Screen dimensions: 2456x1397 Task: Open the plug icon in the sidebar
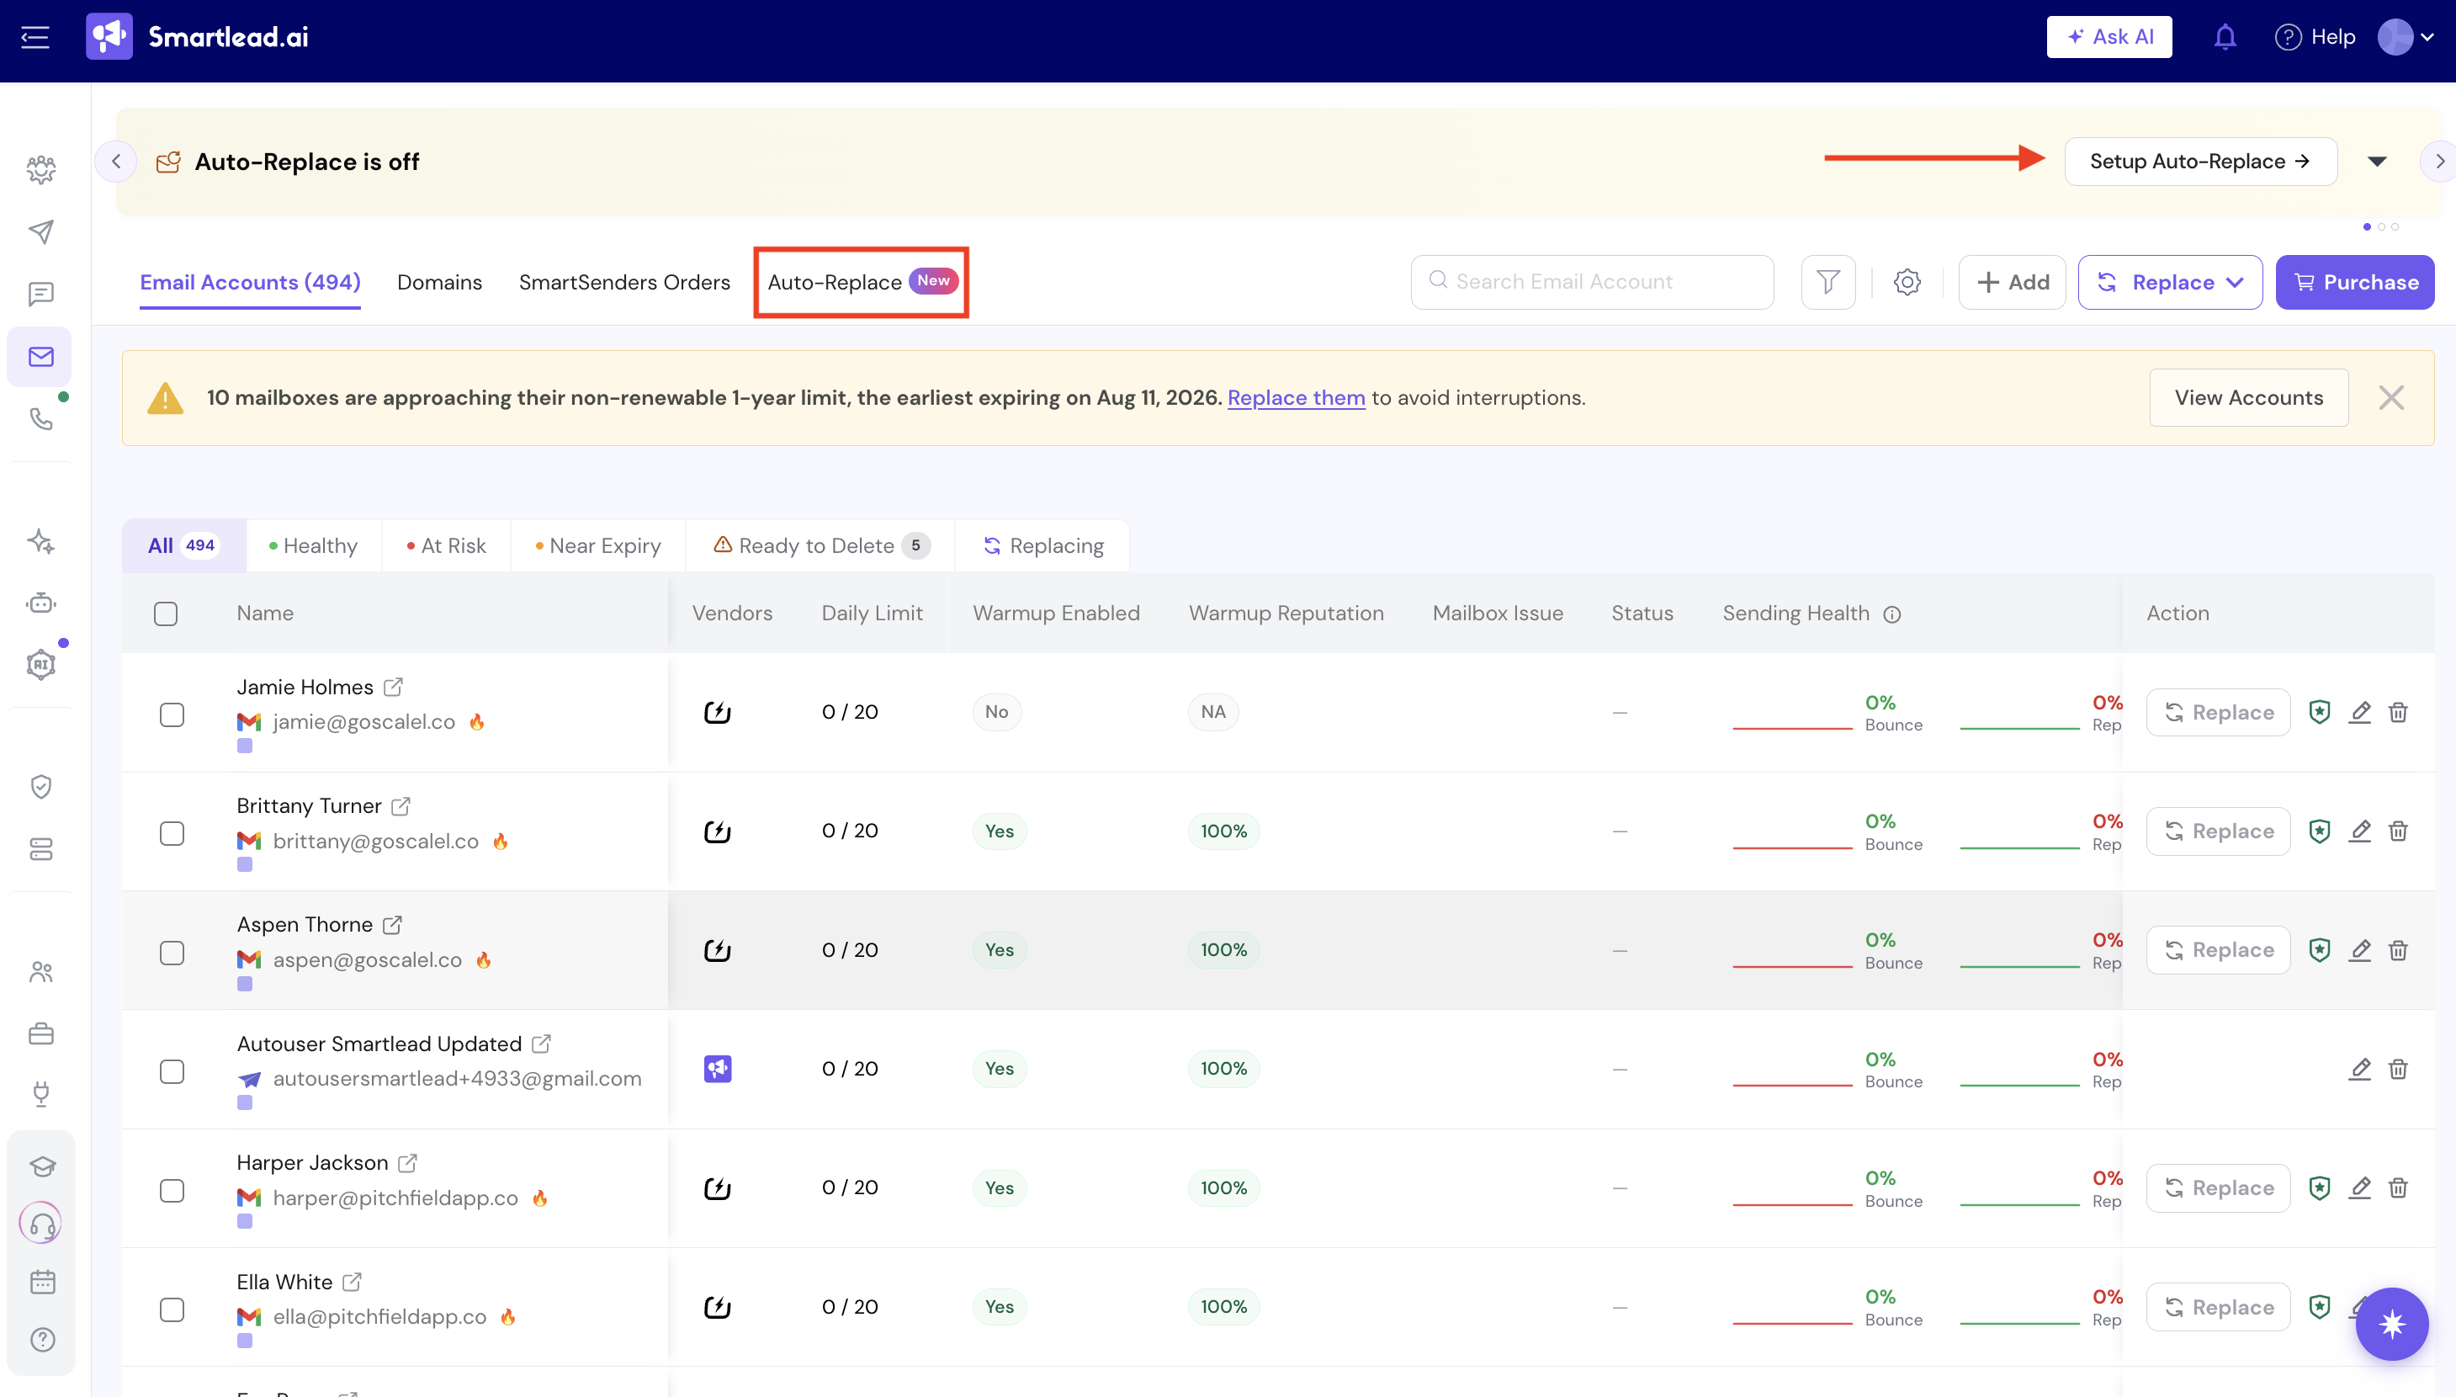(41, 1094)
